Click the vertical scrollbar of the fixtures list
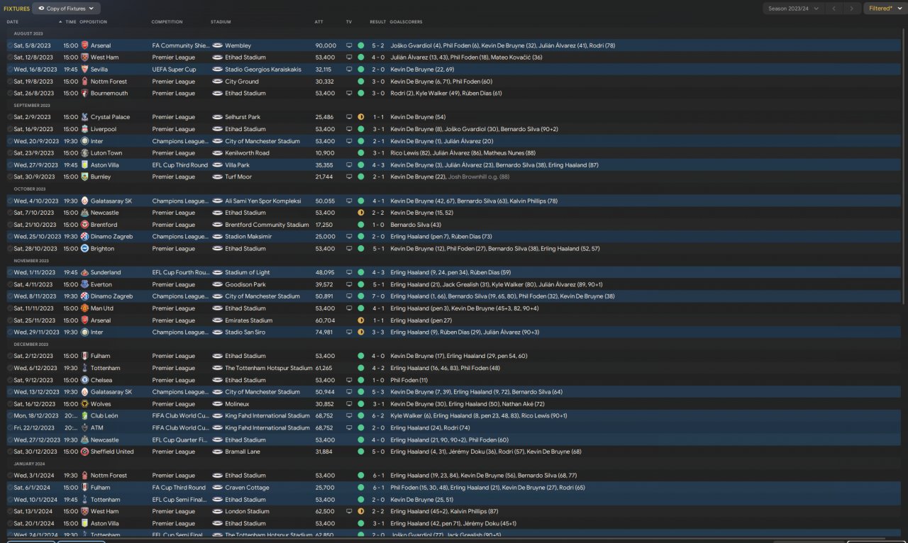908x543 pixels. [903, 167]
